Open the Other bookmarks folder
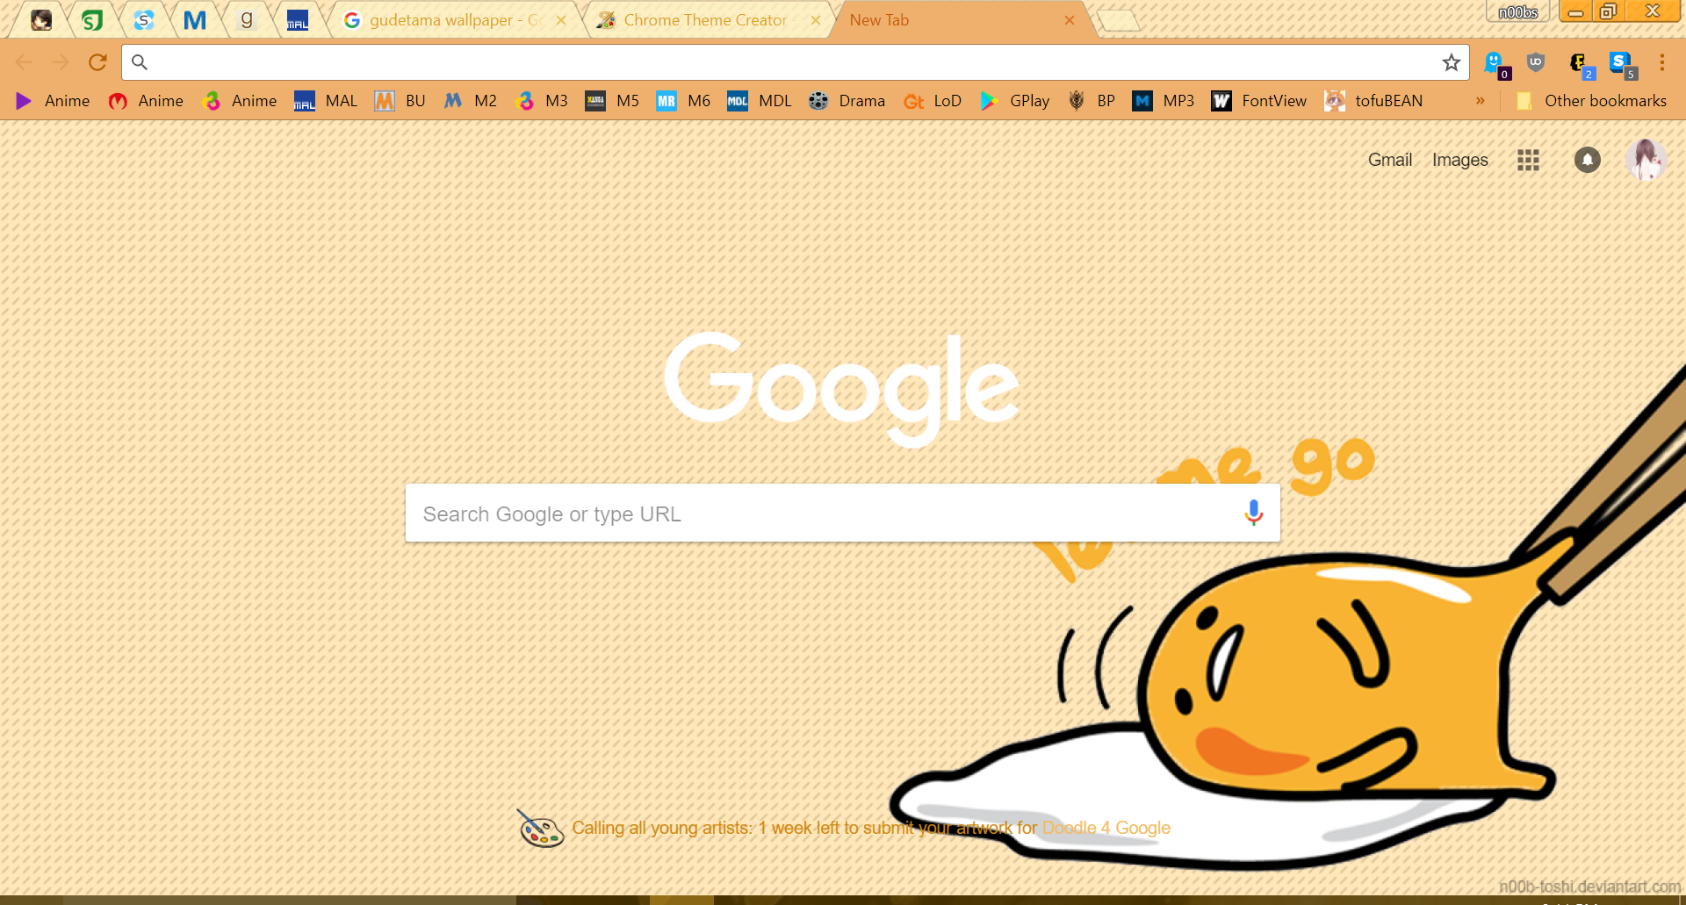This screenshot has height=905, width=1686. click(1591, 101)
